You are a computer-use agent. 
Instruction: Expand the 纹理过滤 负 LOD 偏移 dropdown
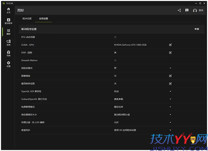(x=170, y=122)
